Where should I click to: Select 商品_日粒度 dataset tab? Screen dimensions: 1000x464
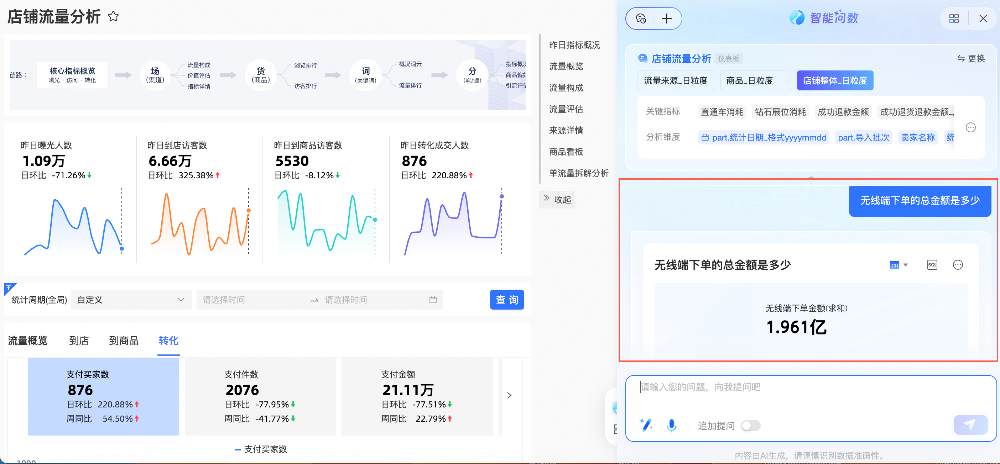755,81
